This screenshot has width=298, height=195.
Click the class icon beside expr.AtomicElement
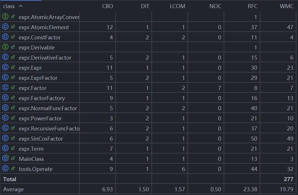point(5,27)
